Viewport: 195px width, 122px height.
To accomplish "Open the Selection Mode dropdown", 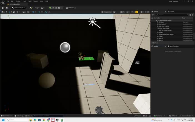I will tap(19, 8).
